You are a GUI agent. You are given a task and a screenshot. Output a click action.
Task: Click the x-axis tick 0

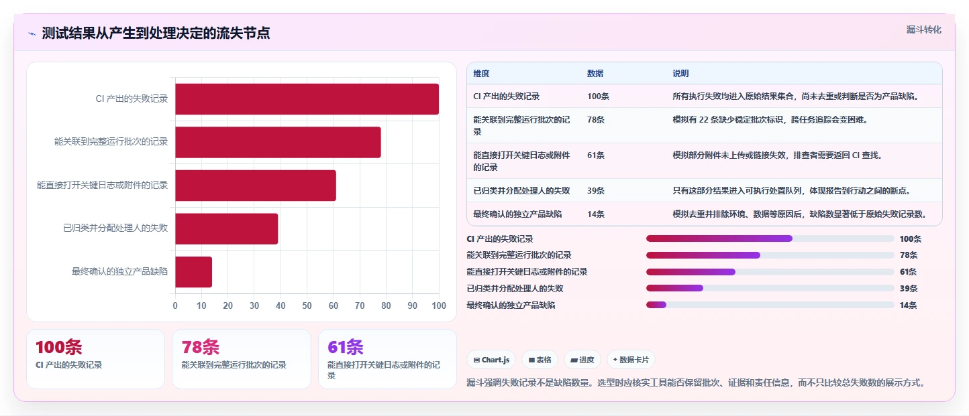pyautogui.click(x=175, y=305)
